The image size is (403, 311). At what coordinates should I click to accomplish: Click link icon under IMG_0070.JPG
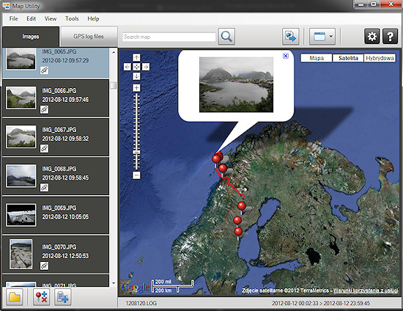coord(44,266)
